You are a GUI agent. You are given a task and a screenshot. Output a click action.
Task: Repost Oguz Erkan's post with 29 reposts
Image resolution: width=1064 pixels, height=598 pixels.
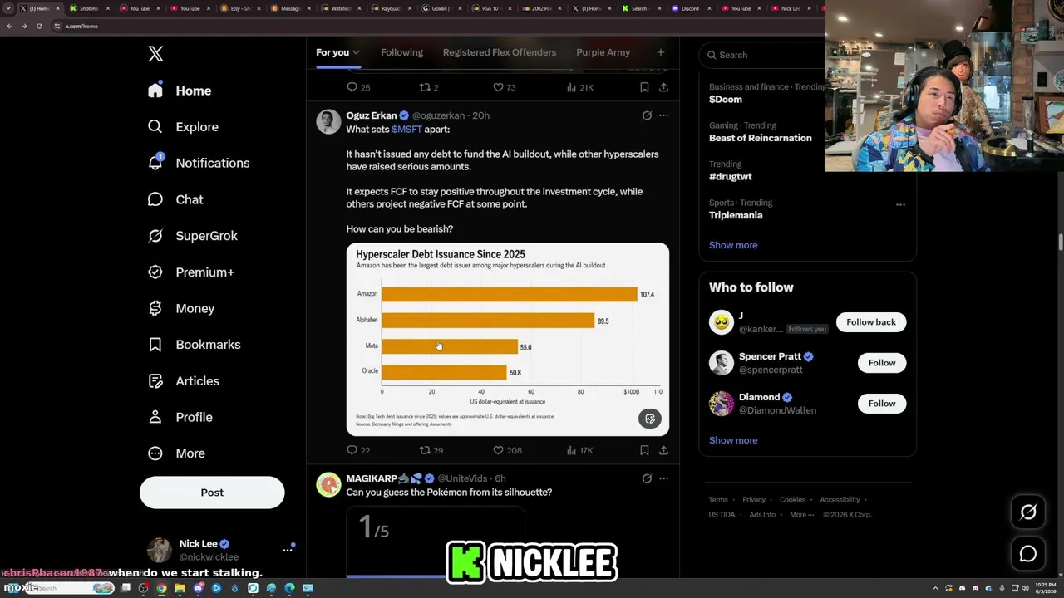click(x=431, y=450)
